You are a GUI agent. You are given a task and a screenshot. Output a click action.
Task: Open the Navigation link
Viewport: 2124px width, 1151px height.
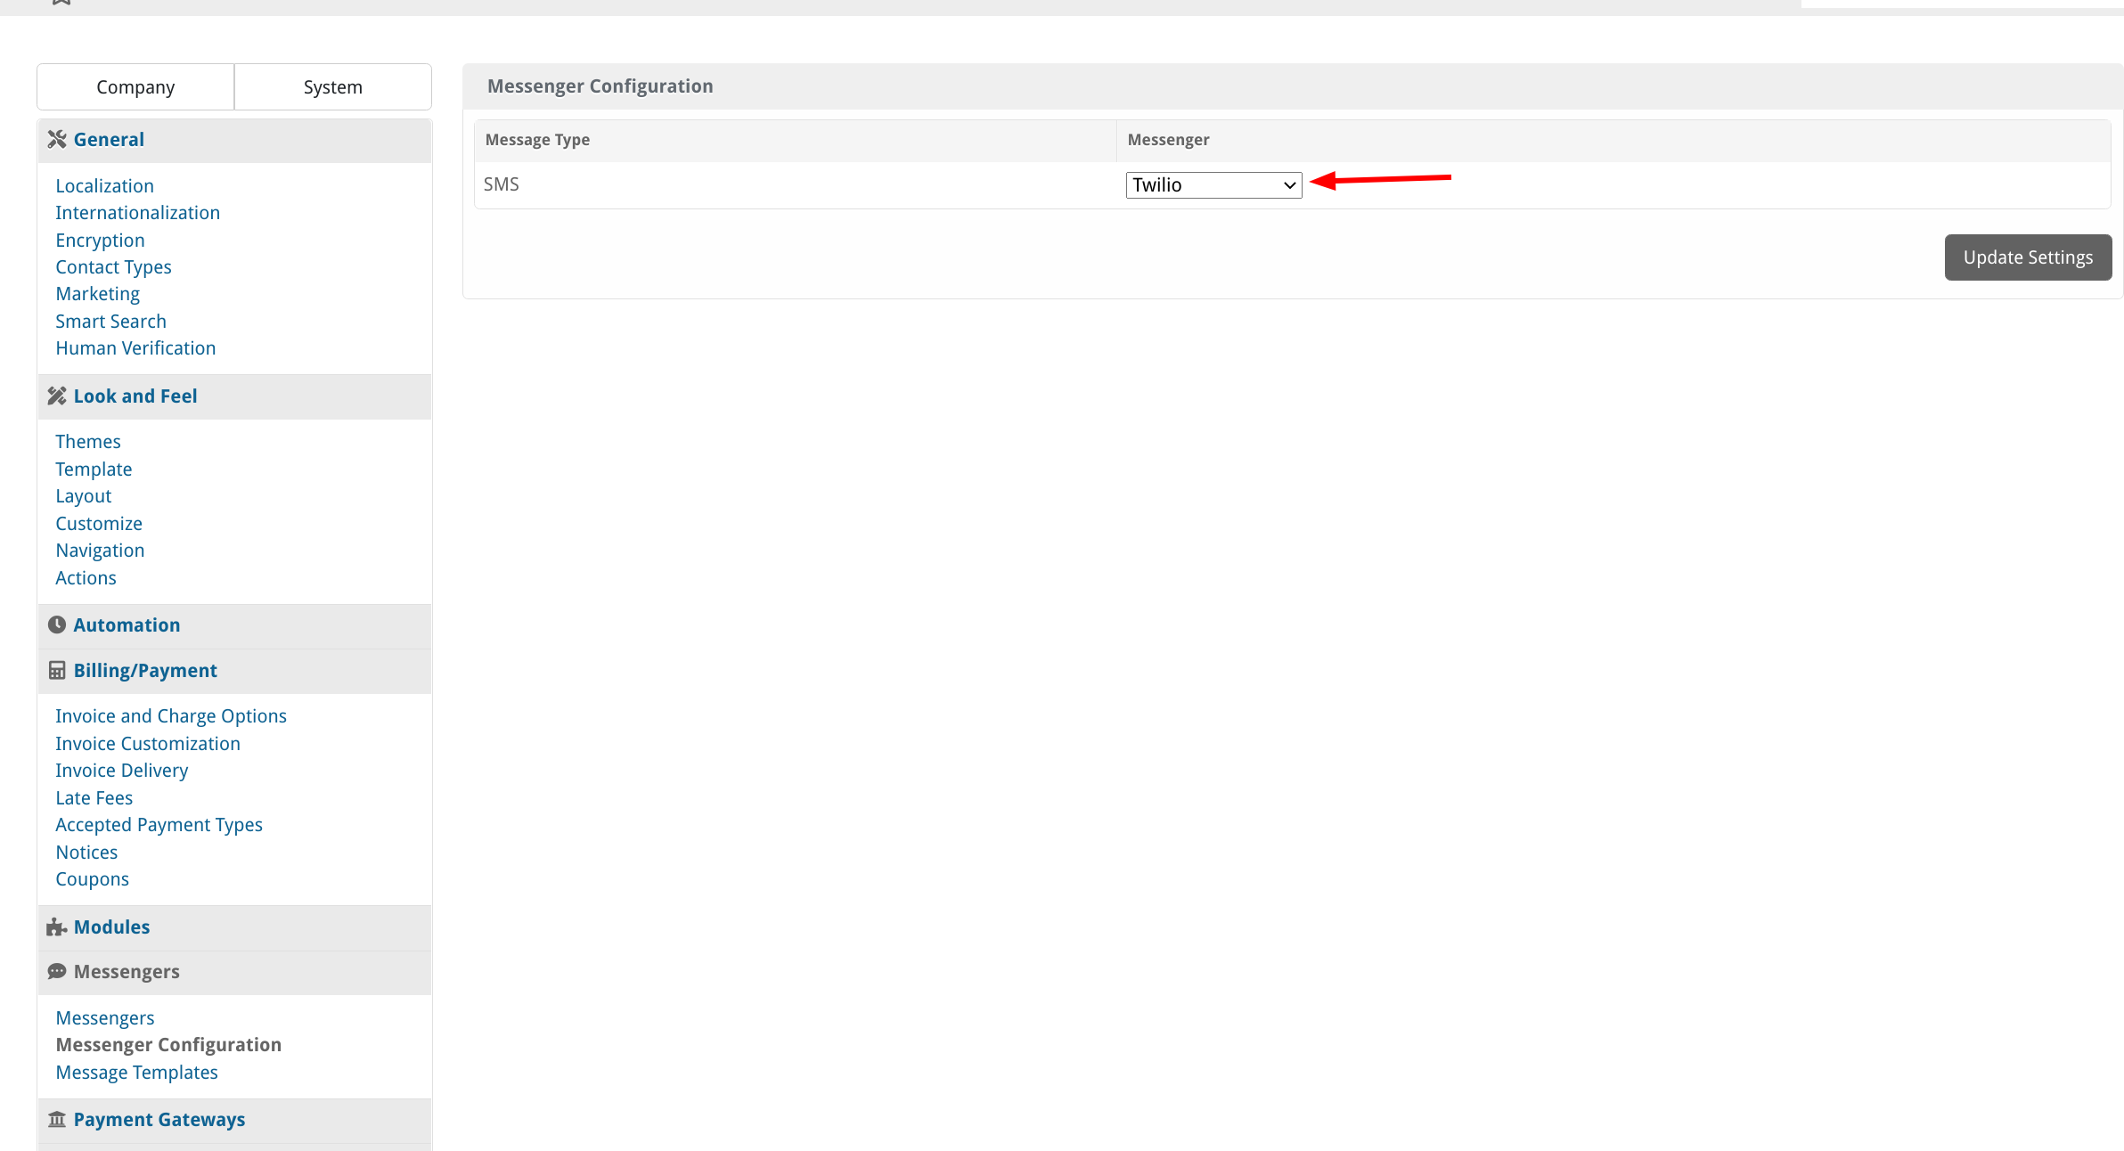[x=100, y=550]
